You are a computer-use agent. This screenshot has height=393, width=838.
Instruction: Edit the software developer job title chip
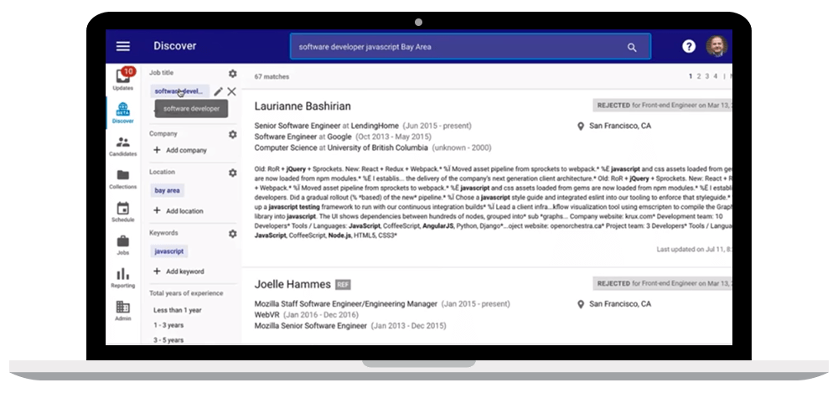pos(218,91)
